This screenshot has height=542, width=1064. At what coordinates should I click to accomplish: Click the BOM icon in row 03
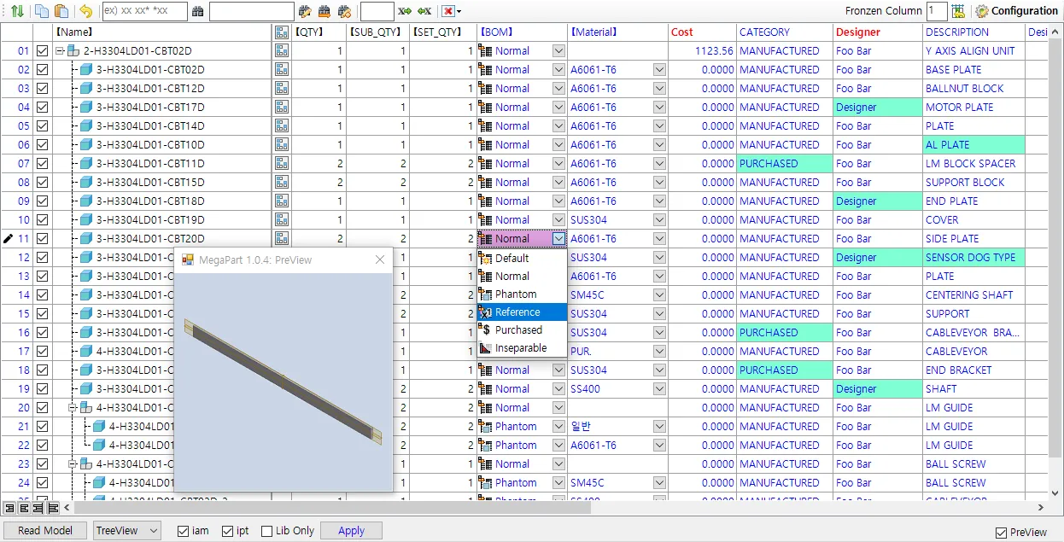coord(486,88)
